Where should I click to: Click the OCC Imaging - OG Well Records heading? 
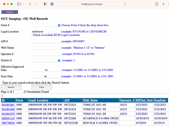click(25, 19)
